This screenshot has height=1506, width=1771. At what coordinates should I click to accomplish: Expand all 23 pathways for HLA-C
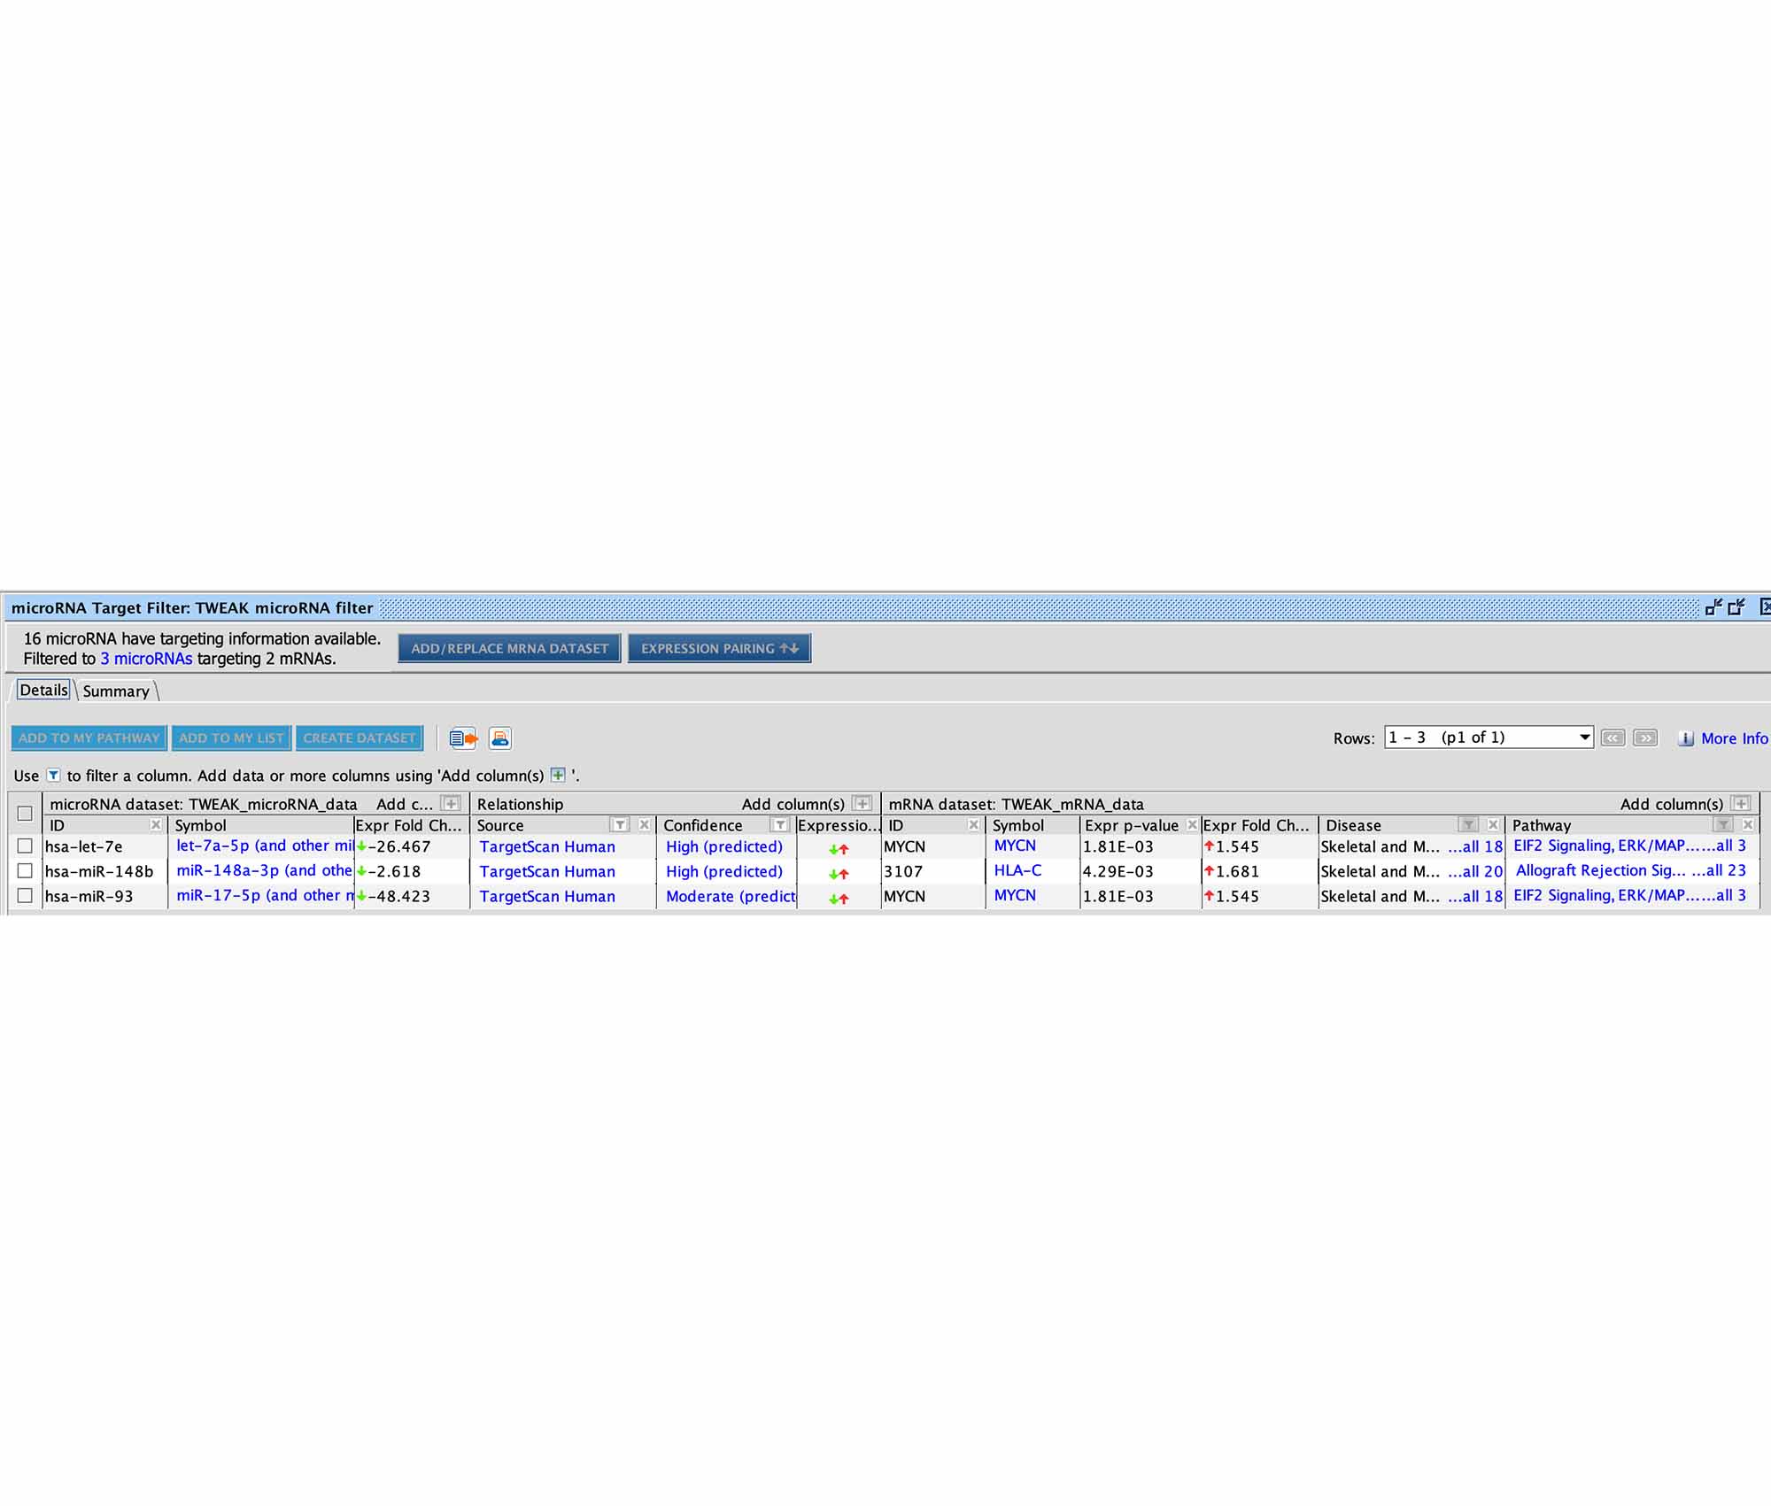(1719, 871)
